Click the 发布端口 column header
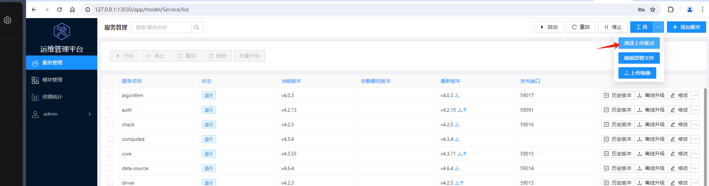 pyautogui.click(x=530, y=81)
